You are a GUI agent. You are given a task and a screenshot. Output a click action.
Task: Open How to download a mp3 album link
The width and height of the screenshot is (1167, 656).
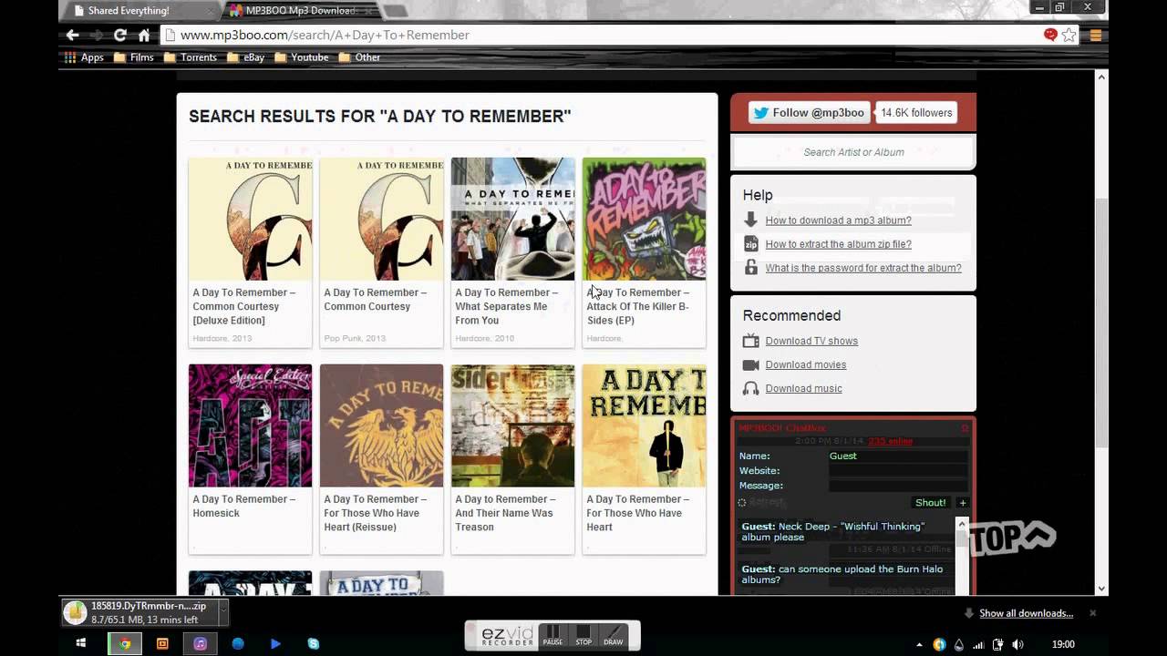pos(838,220)
